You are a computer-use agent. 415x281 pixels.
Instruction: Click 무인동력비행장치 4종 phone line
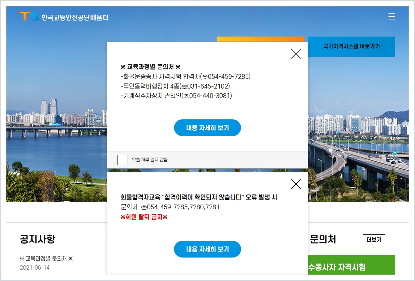(175, 86)
